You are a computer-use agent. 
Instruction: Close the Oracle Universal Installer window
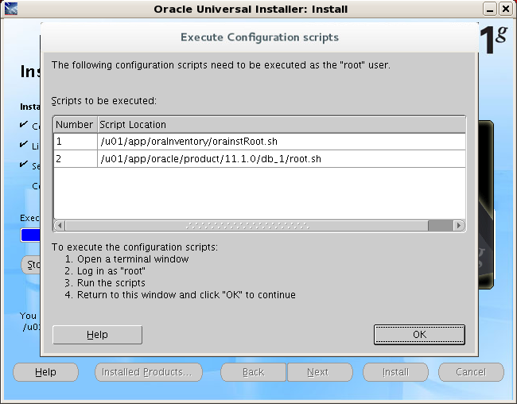[x=505, y=9]
